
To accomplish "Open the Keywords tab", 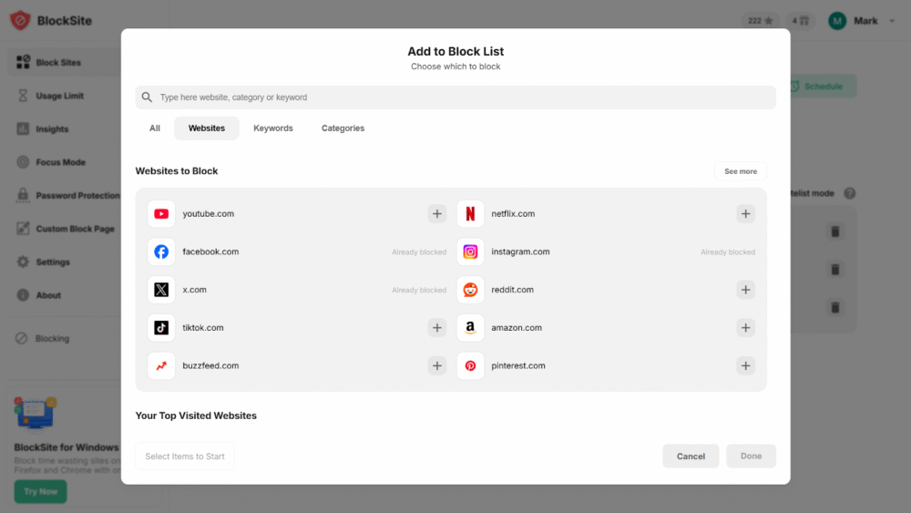I will coord(273,128).
